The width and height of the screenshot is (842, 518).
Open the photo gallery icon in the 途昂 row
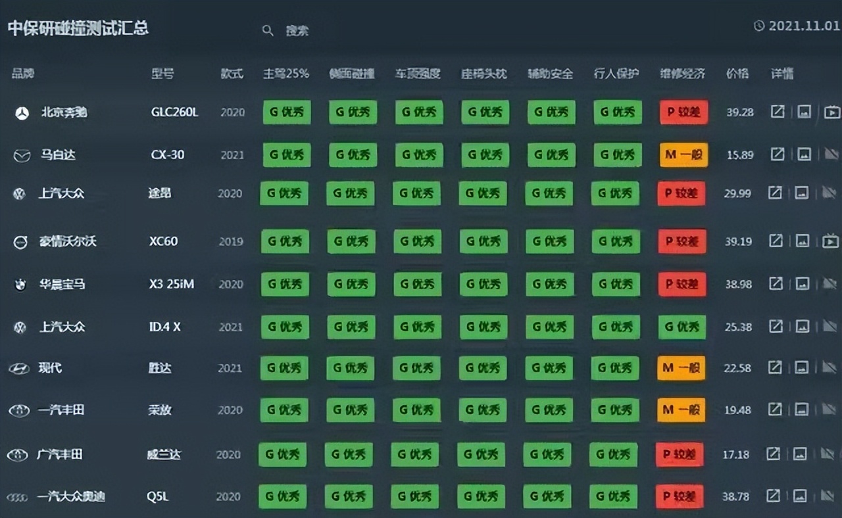[x=803, y=193]
